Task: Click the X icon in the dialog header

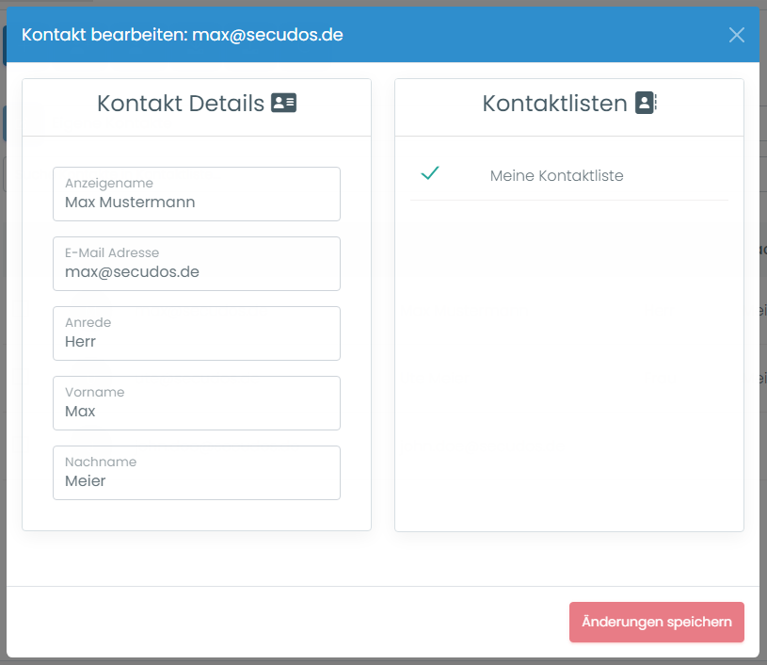Action: (x=737, y=34)
